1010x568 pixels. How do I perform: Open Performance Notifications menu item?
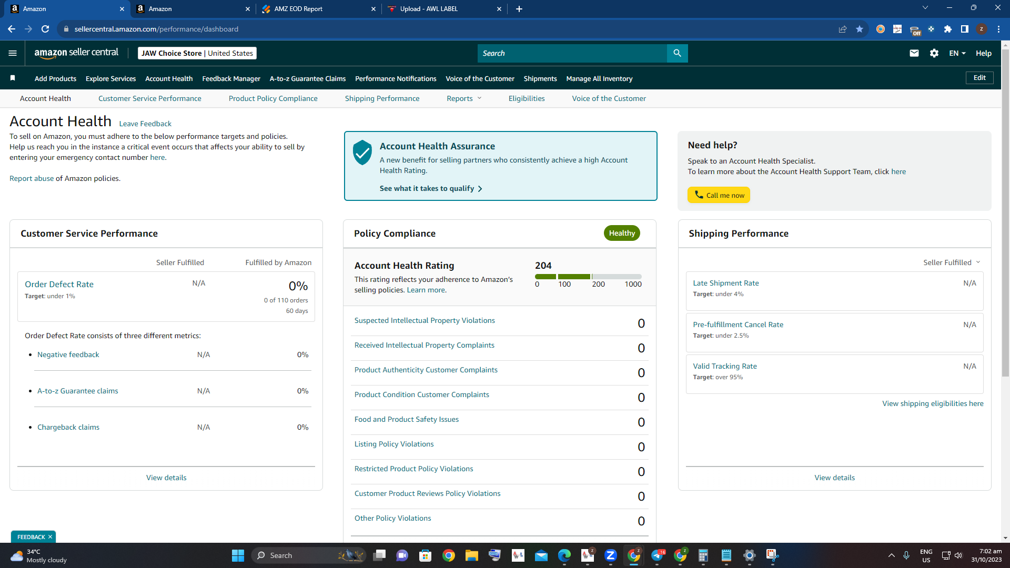tap(396, 78)
